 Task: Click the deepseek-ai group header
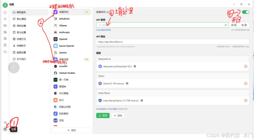[172, 59]
